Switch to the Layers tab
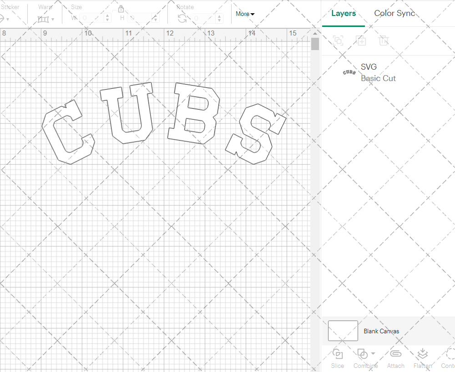455x372 pixels. (x=344, y=13)
